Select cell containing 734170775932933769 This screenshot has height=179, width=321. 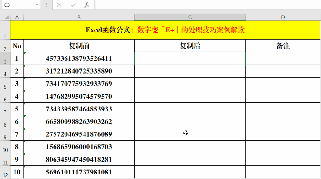[x=79, y=84]
